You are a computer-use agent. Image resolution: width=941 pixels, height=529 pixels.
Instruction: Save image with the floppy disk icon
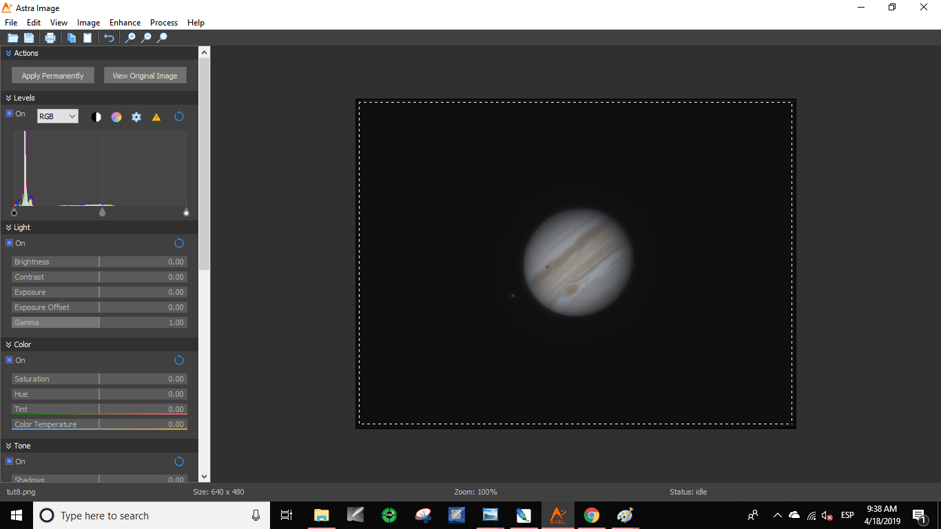[x=29, y=38]
